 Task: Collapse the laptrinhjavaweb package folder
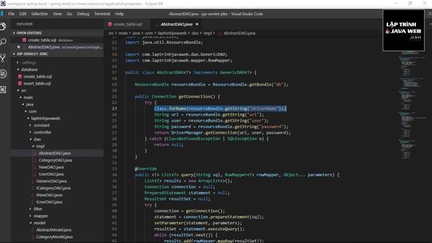click(x=28, y=119)
